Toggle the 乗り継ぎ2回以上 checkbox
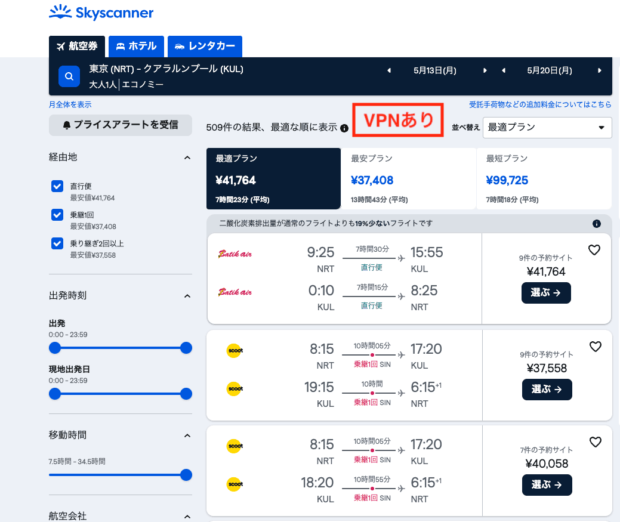 tap(57, 243)
